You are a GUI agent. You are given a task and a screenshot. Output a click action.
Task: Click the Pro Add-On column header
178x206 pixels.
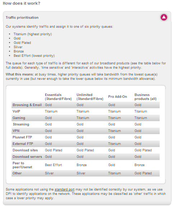(x=118, y=97)
